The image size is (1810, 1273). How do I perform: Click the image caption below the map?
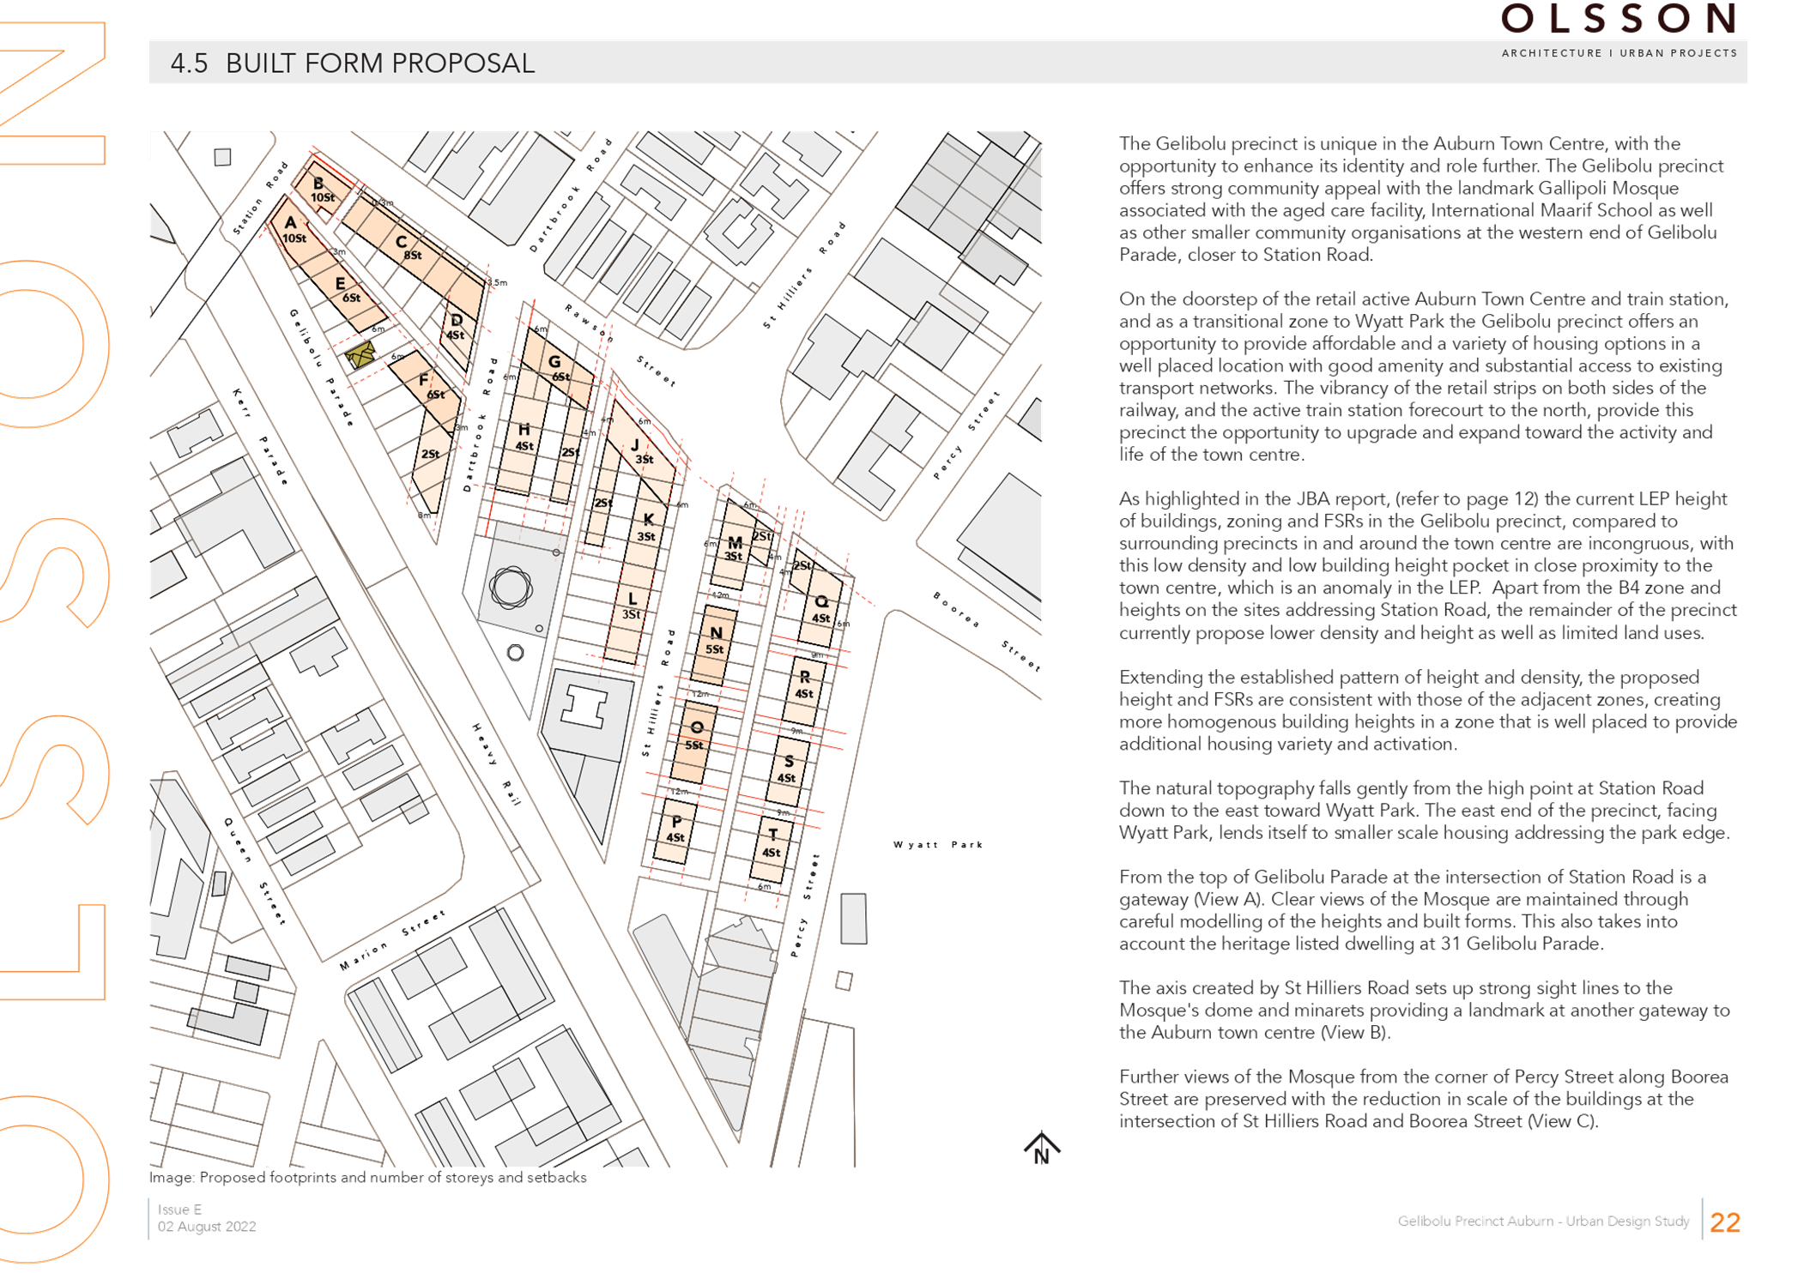(367, 1178)
